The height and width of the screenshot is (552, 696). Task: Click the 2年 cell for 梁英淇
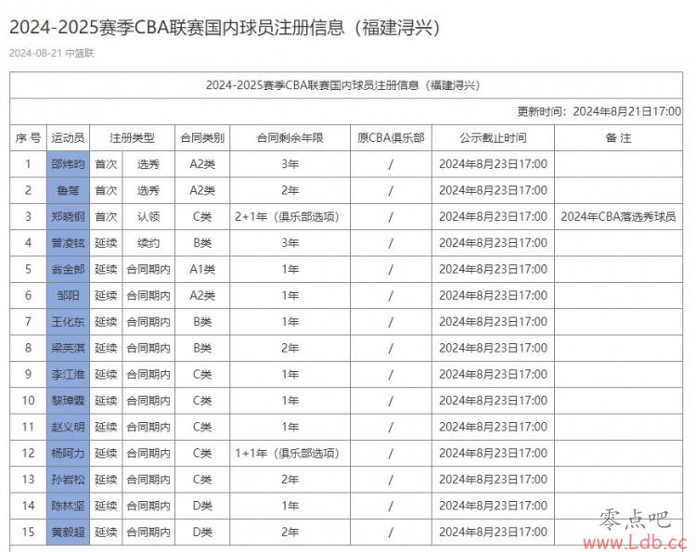click(x=290, y=348)
